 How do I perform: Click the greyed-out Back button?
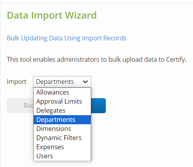(x=20, y=106)
